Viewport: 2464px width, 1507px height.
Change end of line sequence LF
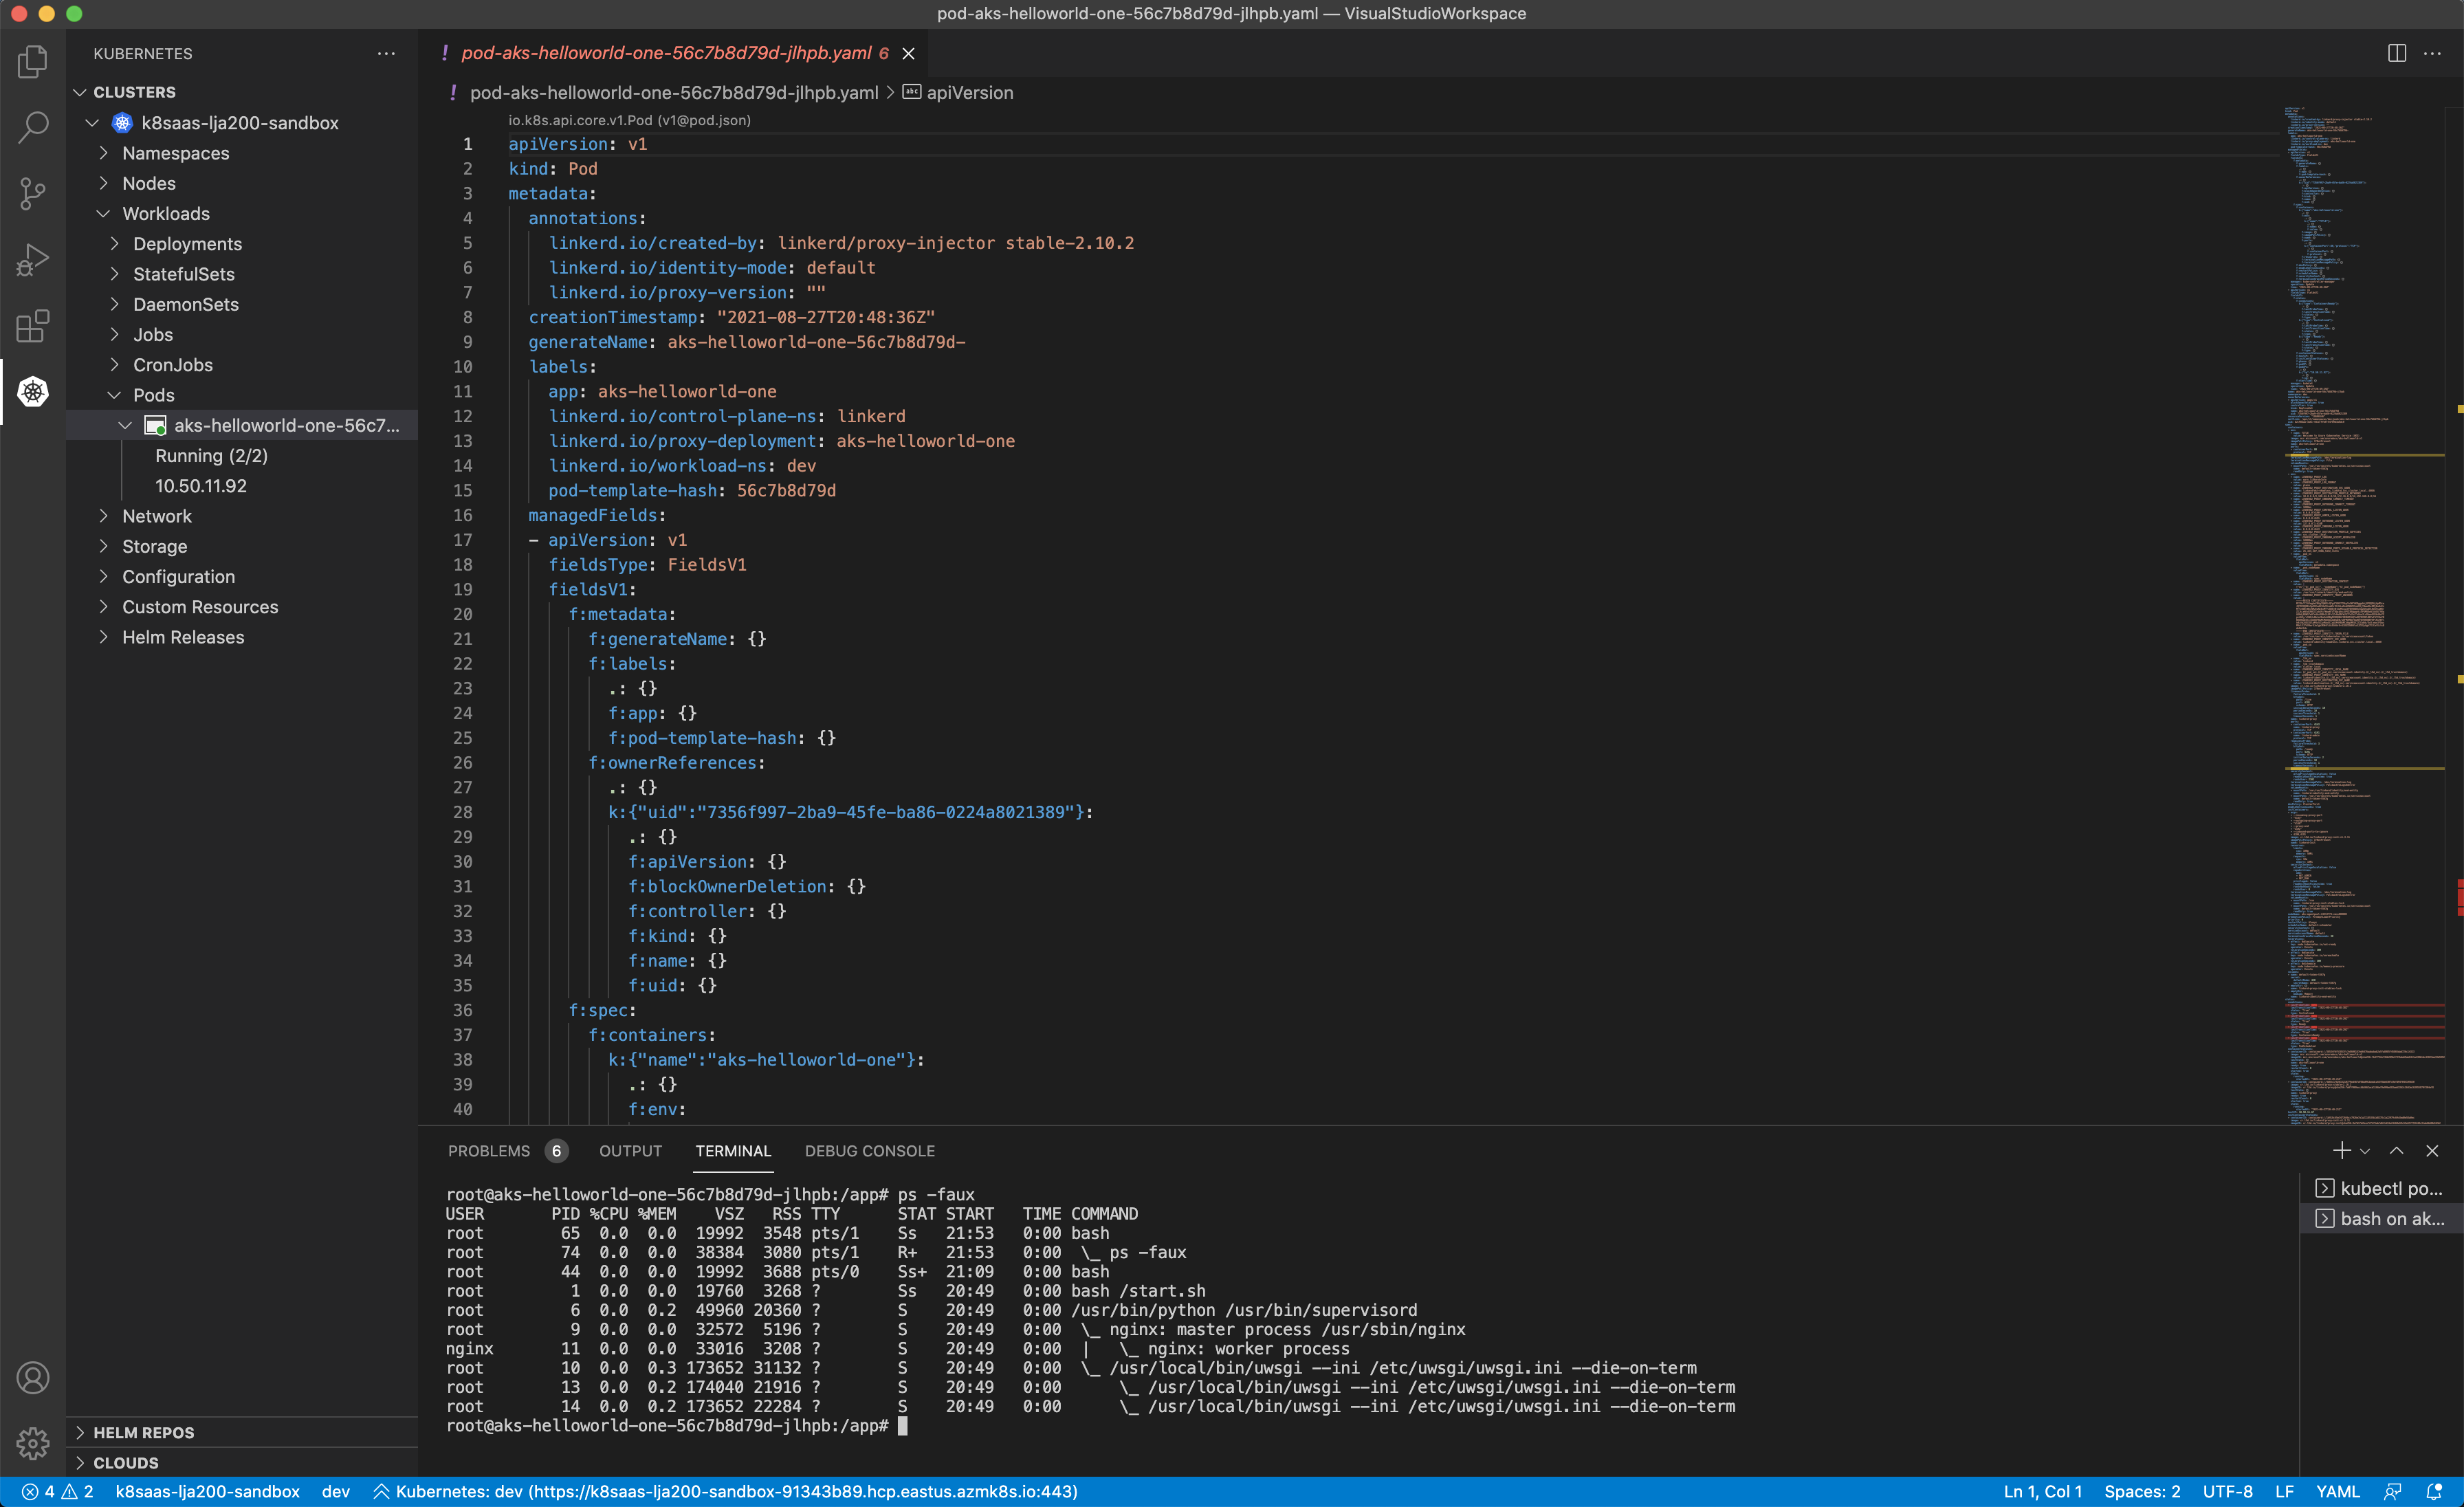click(2284, 1491)
